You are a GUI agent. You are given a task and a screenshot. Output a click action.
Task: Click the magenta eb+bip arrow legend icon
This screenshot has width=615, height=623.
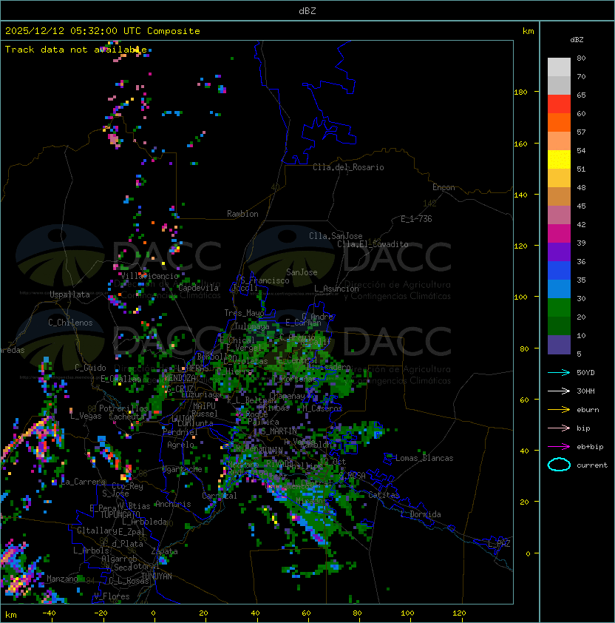(559, 447)
